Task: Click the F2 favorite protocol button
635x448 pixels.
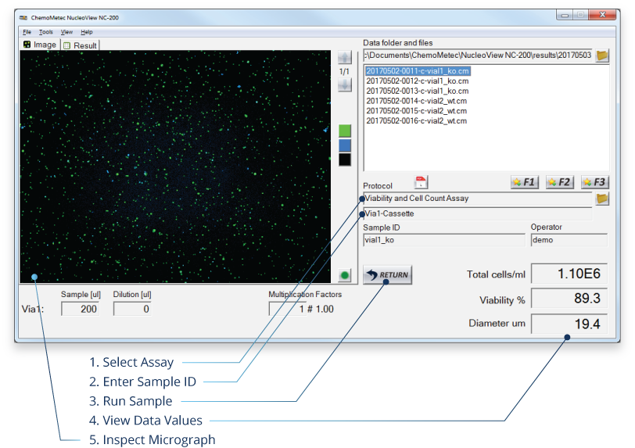Action: pyautogui.click(x=560, y=182)
